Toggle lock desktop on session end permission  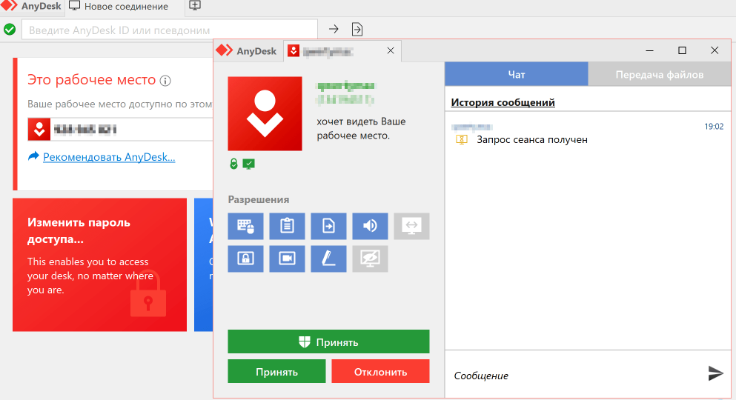click(x=245, y=259)
